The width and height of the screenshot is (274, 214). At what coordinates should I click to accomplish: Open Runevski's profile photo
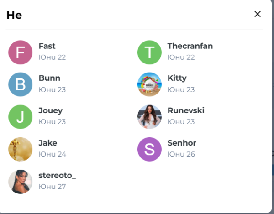point(149,117)
